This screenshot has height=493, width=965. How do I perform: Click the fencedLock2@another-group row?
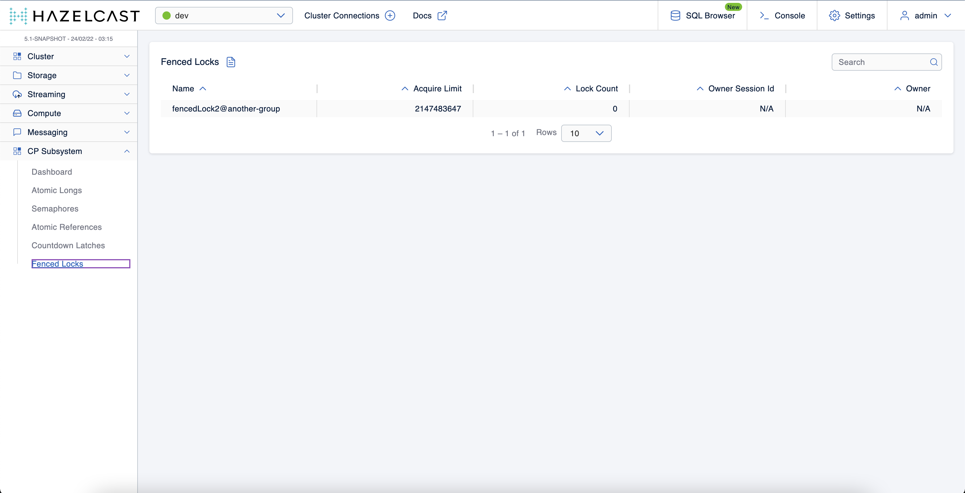[x=226, y=109]
